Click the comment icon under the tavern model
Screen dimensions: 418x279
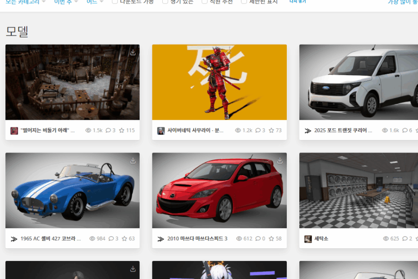pos(108,130)
